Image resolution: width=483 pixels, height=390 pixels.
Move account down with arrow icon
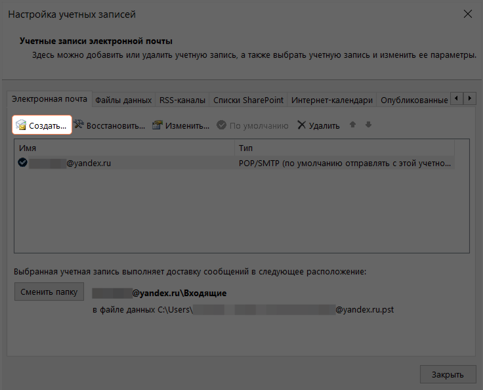click(368, 125)
